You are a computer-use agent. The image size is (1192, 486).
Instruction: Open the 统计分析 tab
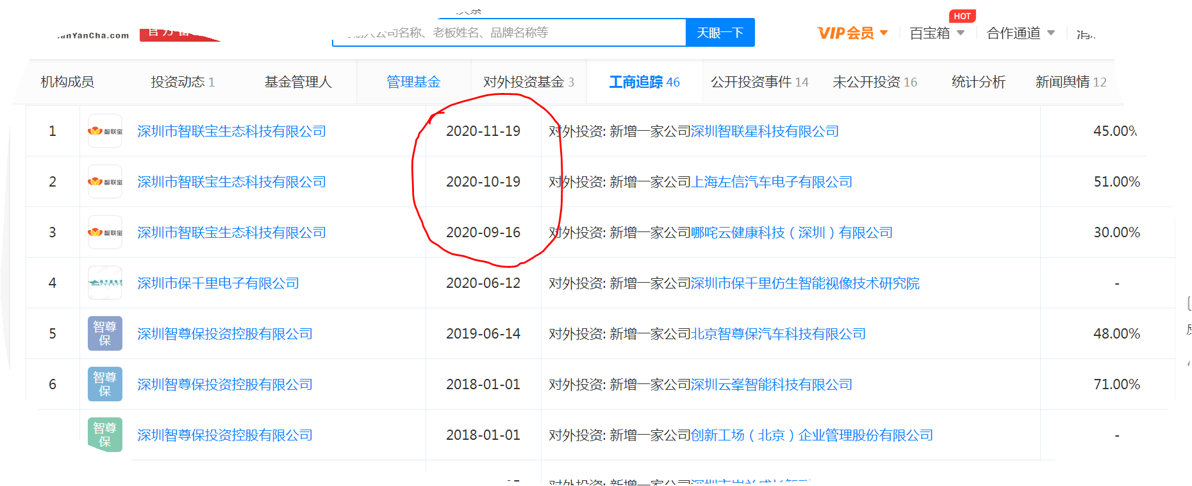[979, 82]
